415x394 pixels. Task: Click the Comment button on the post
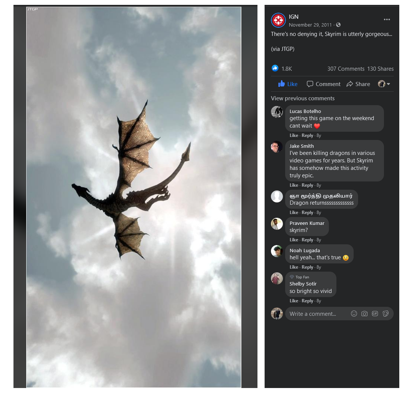pos(323,84)
